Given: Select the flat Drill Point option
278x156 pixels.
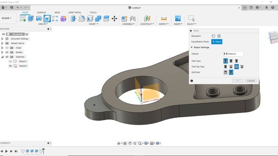Looking at the screenshot, I should click(225, 72).
